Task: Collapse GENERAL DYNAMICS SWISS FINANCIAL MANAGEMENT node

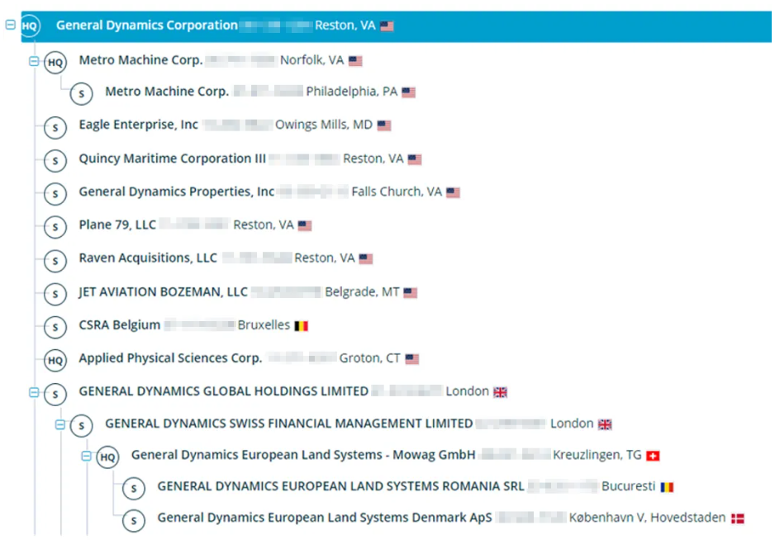Action: pyautogui.click(x=59, y=424)
